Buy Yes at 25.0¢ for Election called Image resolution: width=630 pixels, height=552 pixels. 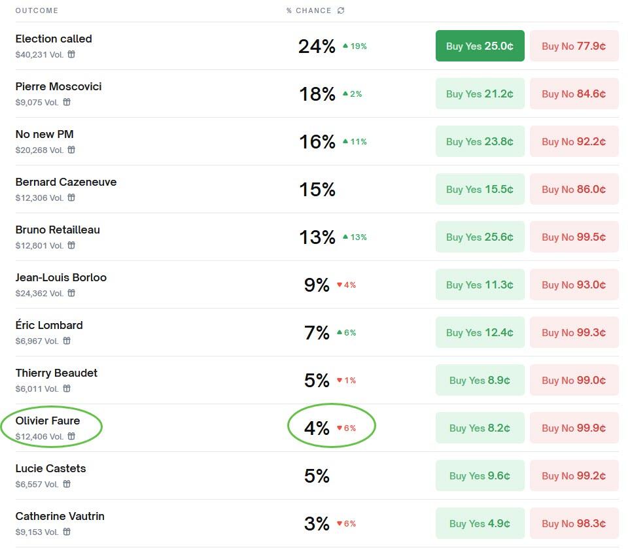[x=480, y=46]
